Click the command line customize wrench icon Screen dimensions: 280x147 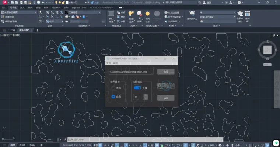pyautogui.click(x=65, y=140)
